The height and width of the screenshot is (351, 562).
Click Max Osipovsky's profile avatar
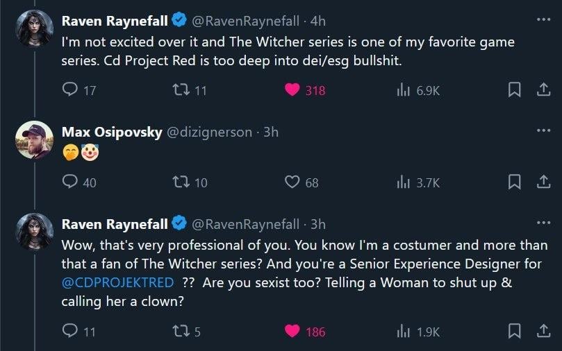coord(34,139)
